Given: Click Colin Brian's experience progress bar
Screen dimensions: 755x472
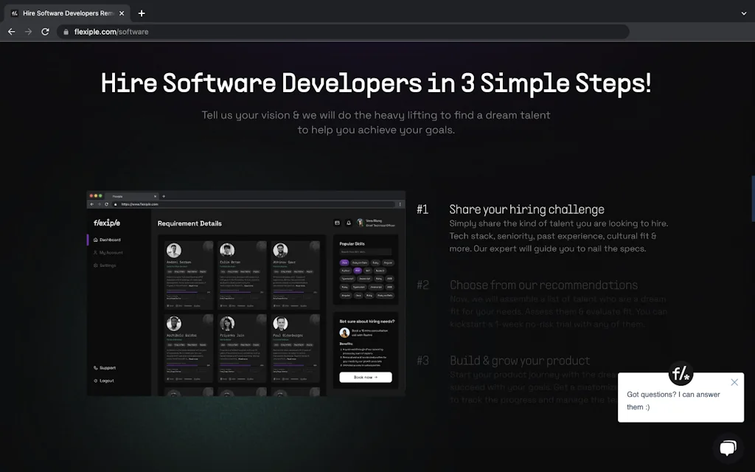Looking at the screenshot, I should [236, 291].
